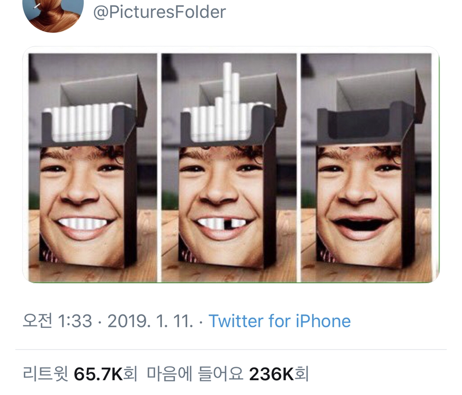Open the first image with full cigarette pack
The width and height of the screenshot is (462, 395).
coord(92,168)
